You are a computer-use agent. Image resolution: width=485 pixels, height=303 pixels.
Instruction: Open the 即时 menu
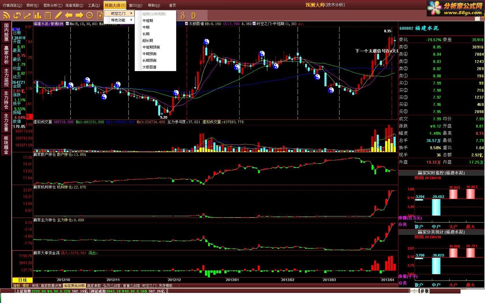32,5
